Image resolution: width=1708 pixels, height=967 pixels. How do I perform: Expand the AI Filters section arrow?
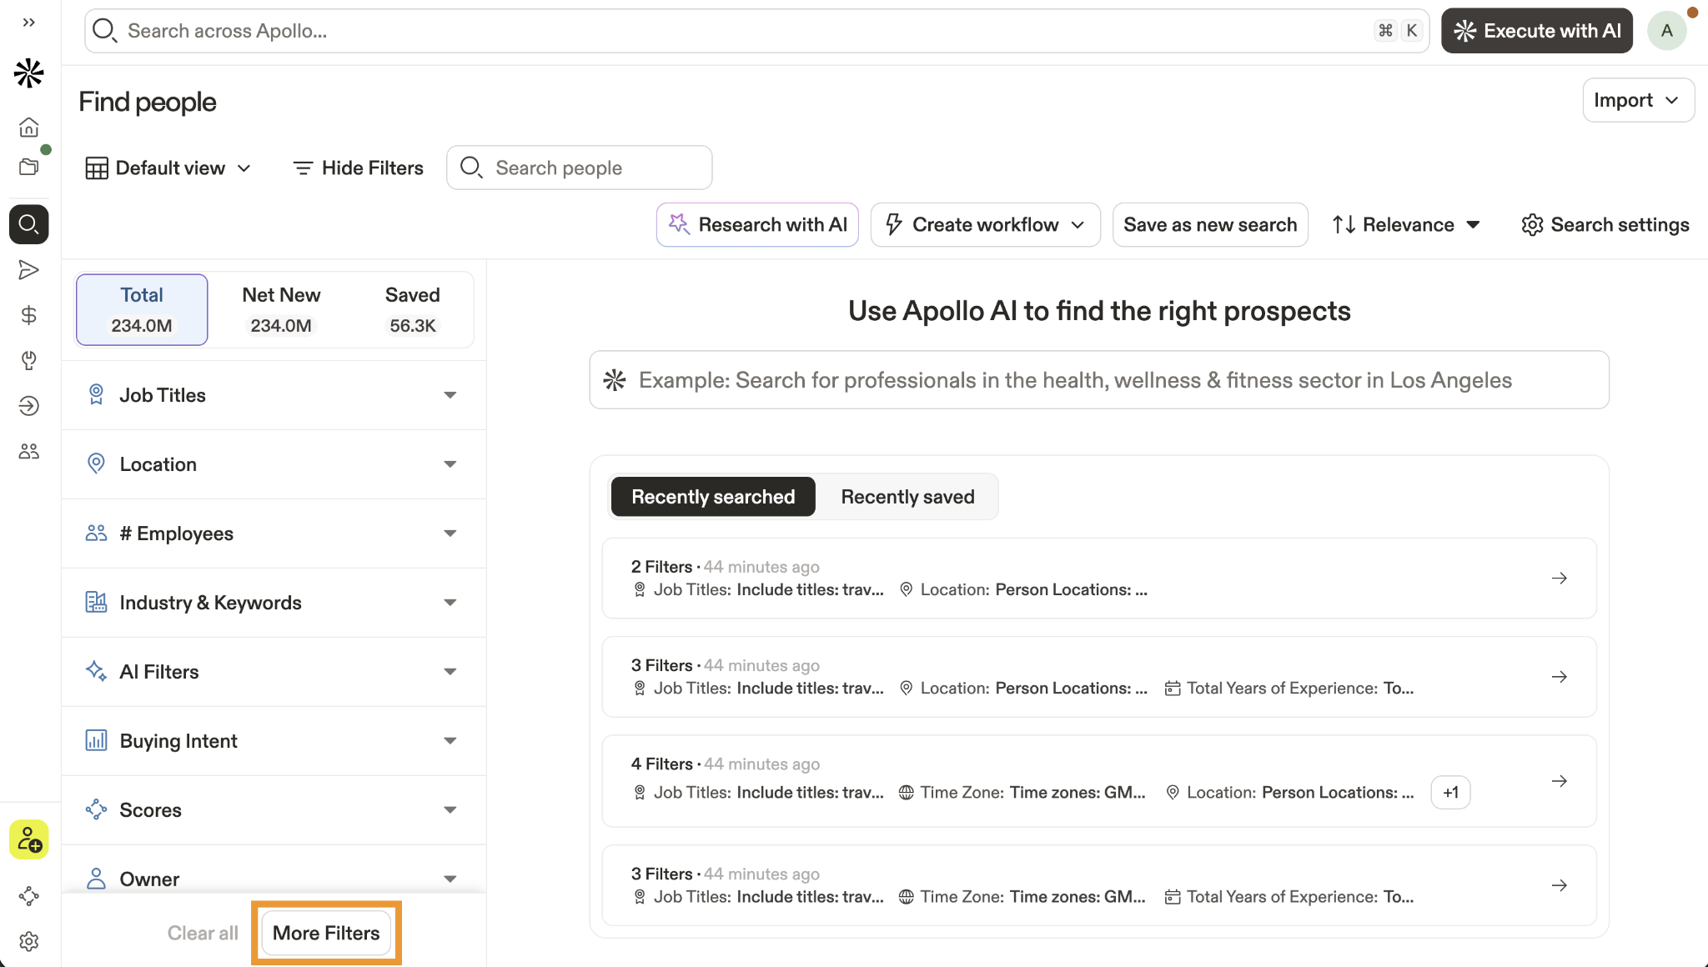[450, 672]
